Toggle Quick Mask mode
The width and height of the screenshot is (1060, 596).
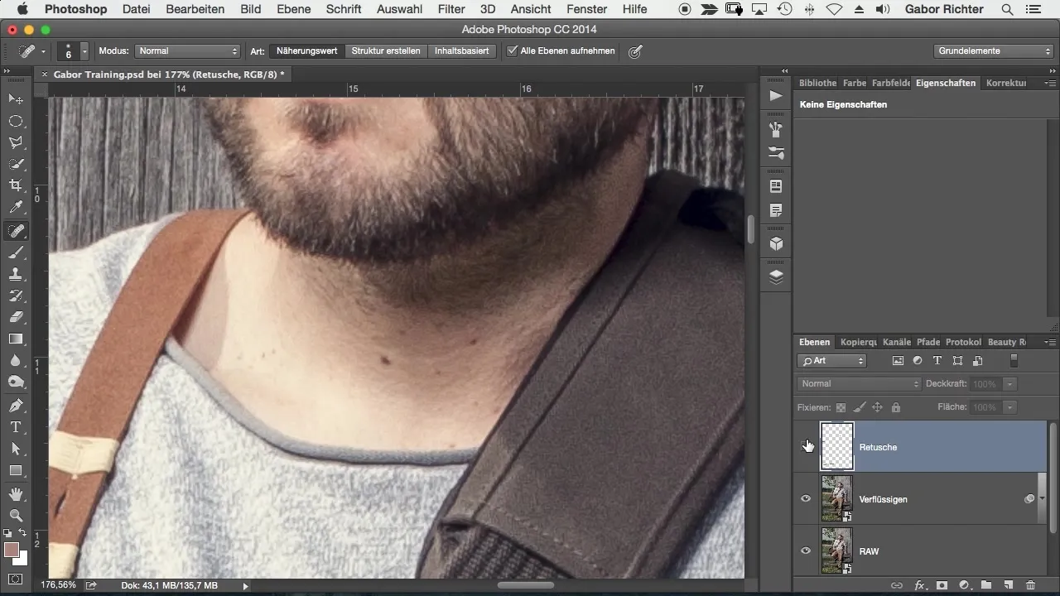[16, 579]
